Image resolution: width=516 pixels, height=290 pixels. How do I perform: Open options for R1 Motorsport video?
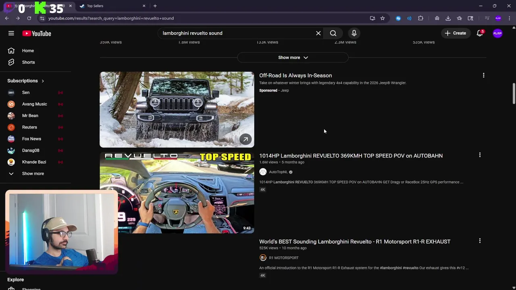[x=480, y=241]
